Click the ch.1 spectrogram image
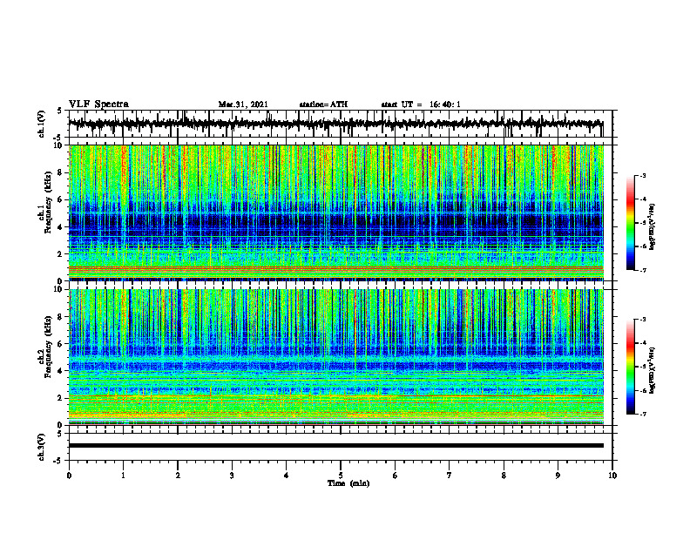This screenshot has height=533, width=690. click(x=335, y=213)
